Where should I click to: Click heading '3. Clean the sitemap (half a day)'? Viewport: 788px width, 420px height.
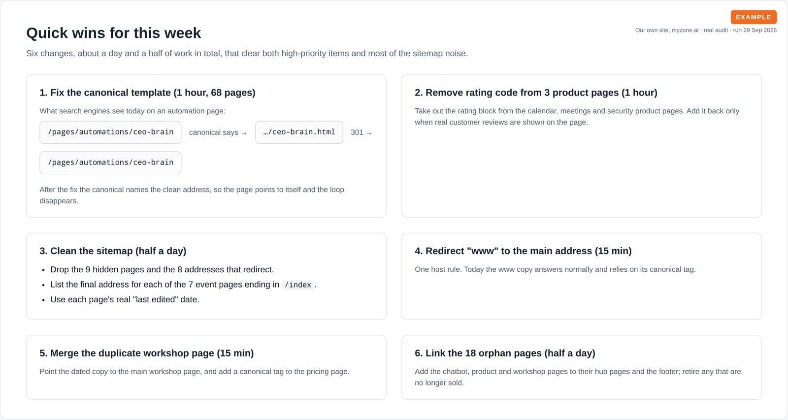[113, 251]
